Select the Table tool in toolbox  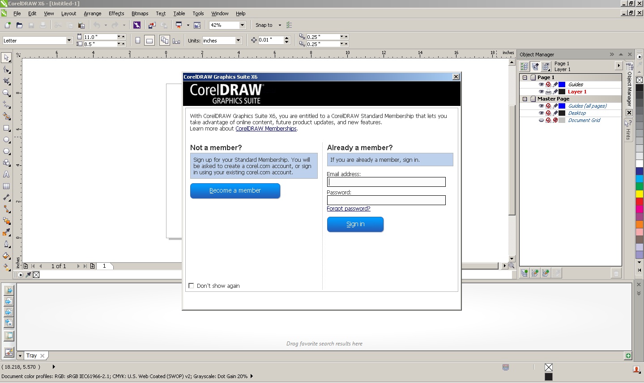click(x=6, y=186)
